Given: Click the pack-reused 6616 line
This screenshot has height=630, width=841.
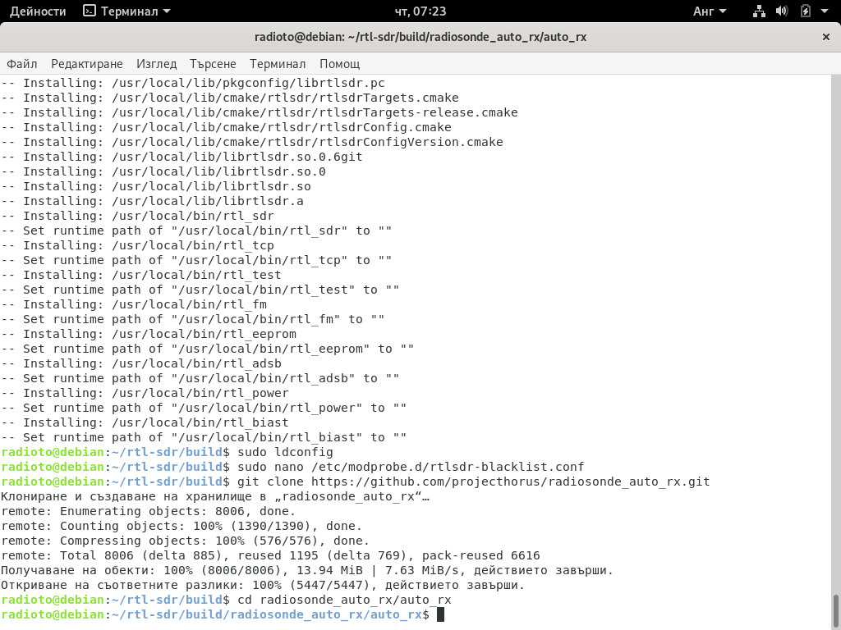Looking at the screenshot, I should (x=270, y=555).
